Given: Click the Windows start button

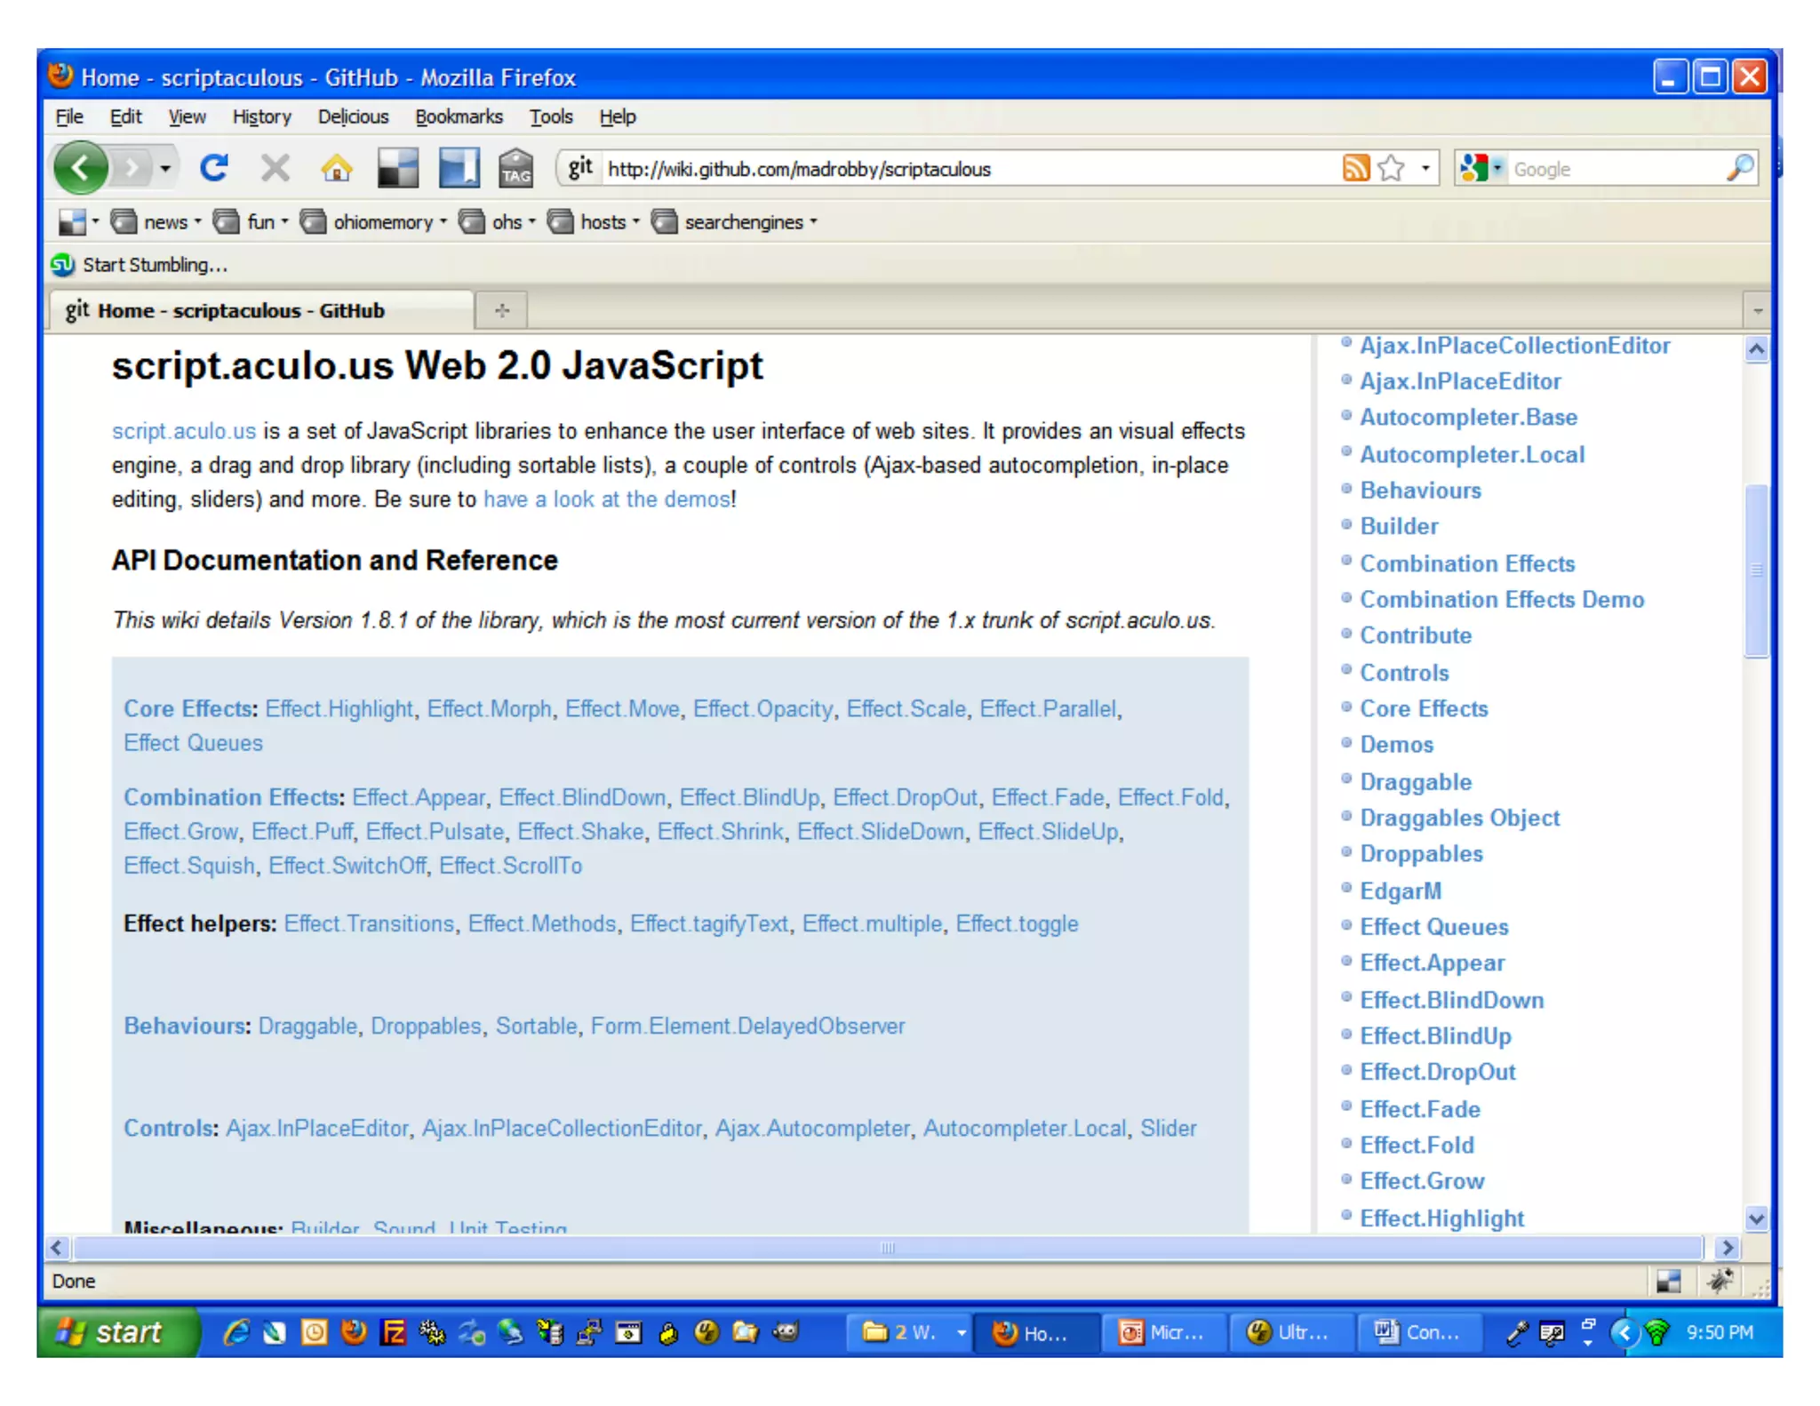Looking at the screenshot, I should 117,1332.
